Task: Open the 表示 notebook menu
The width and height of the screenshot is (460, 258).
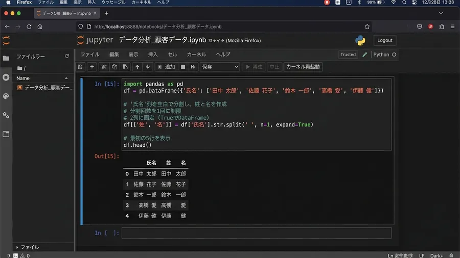Action: (133, 55)
